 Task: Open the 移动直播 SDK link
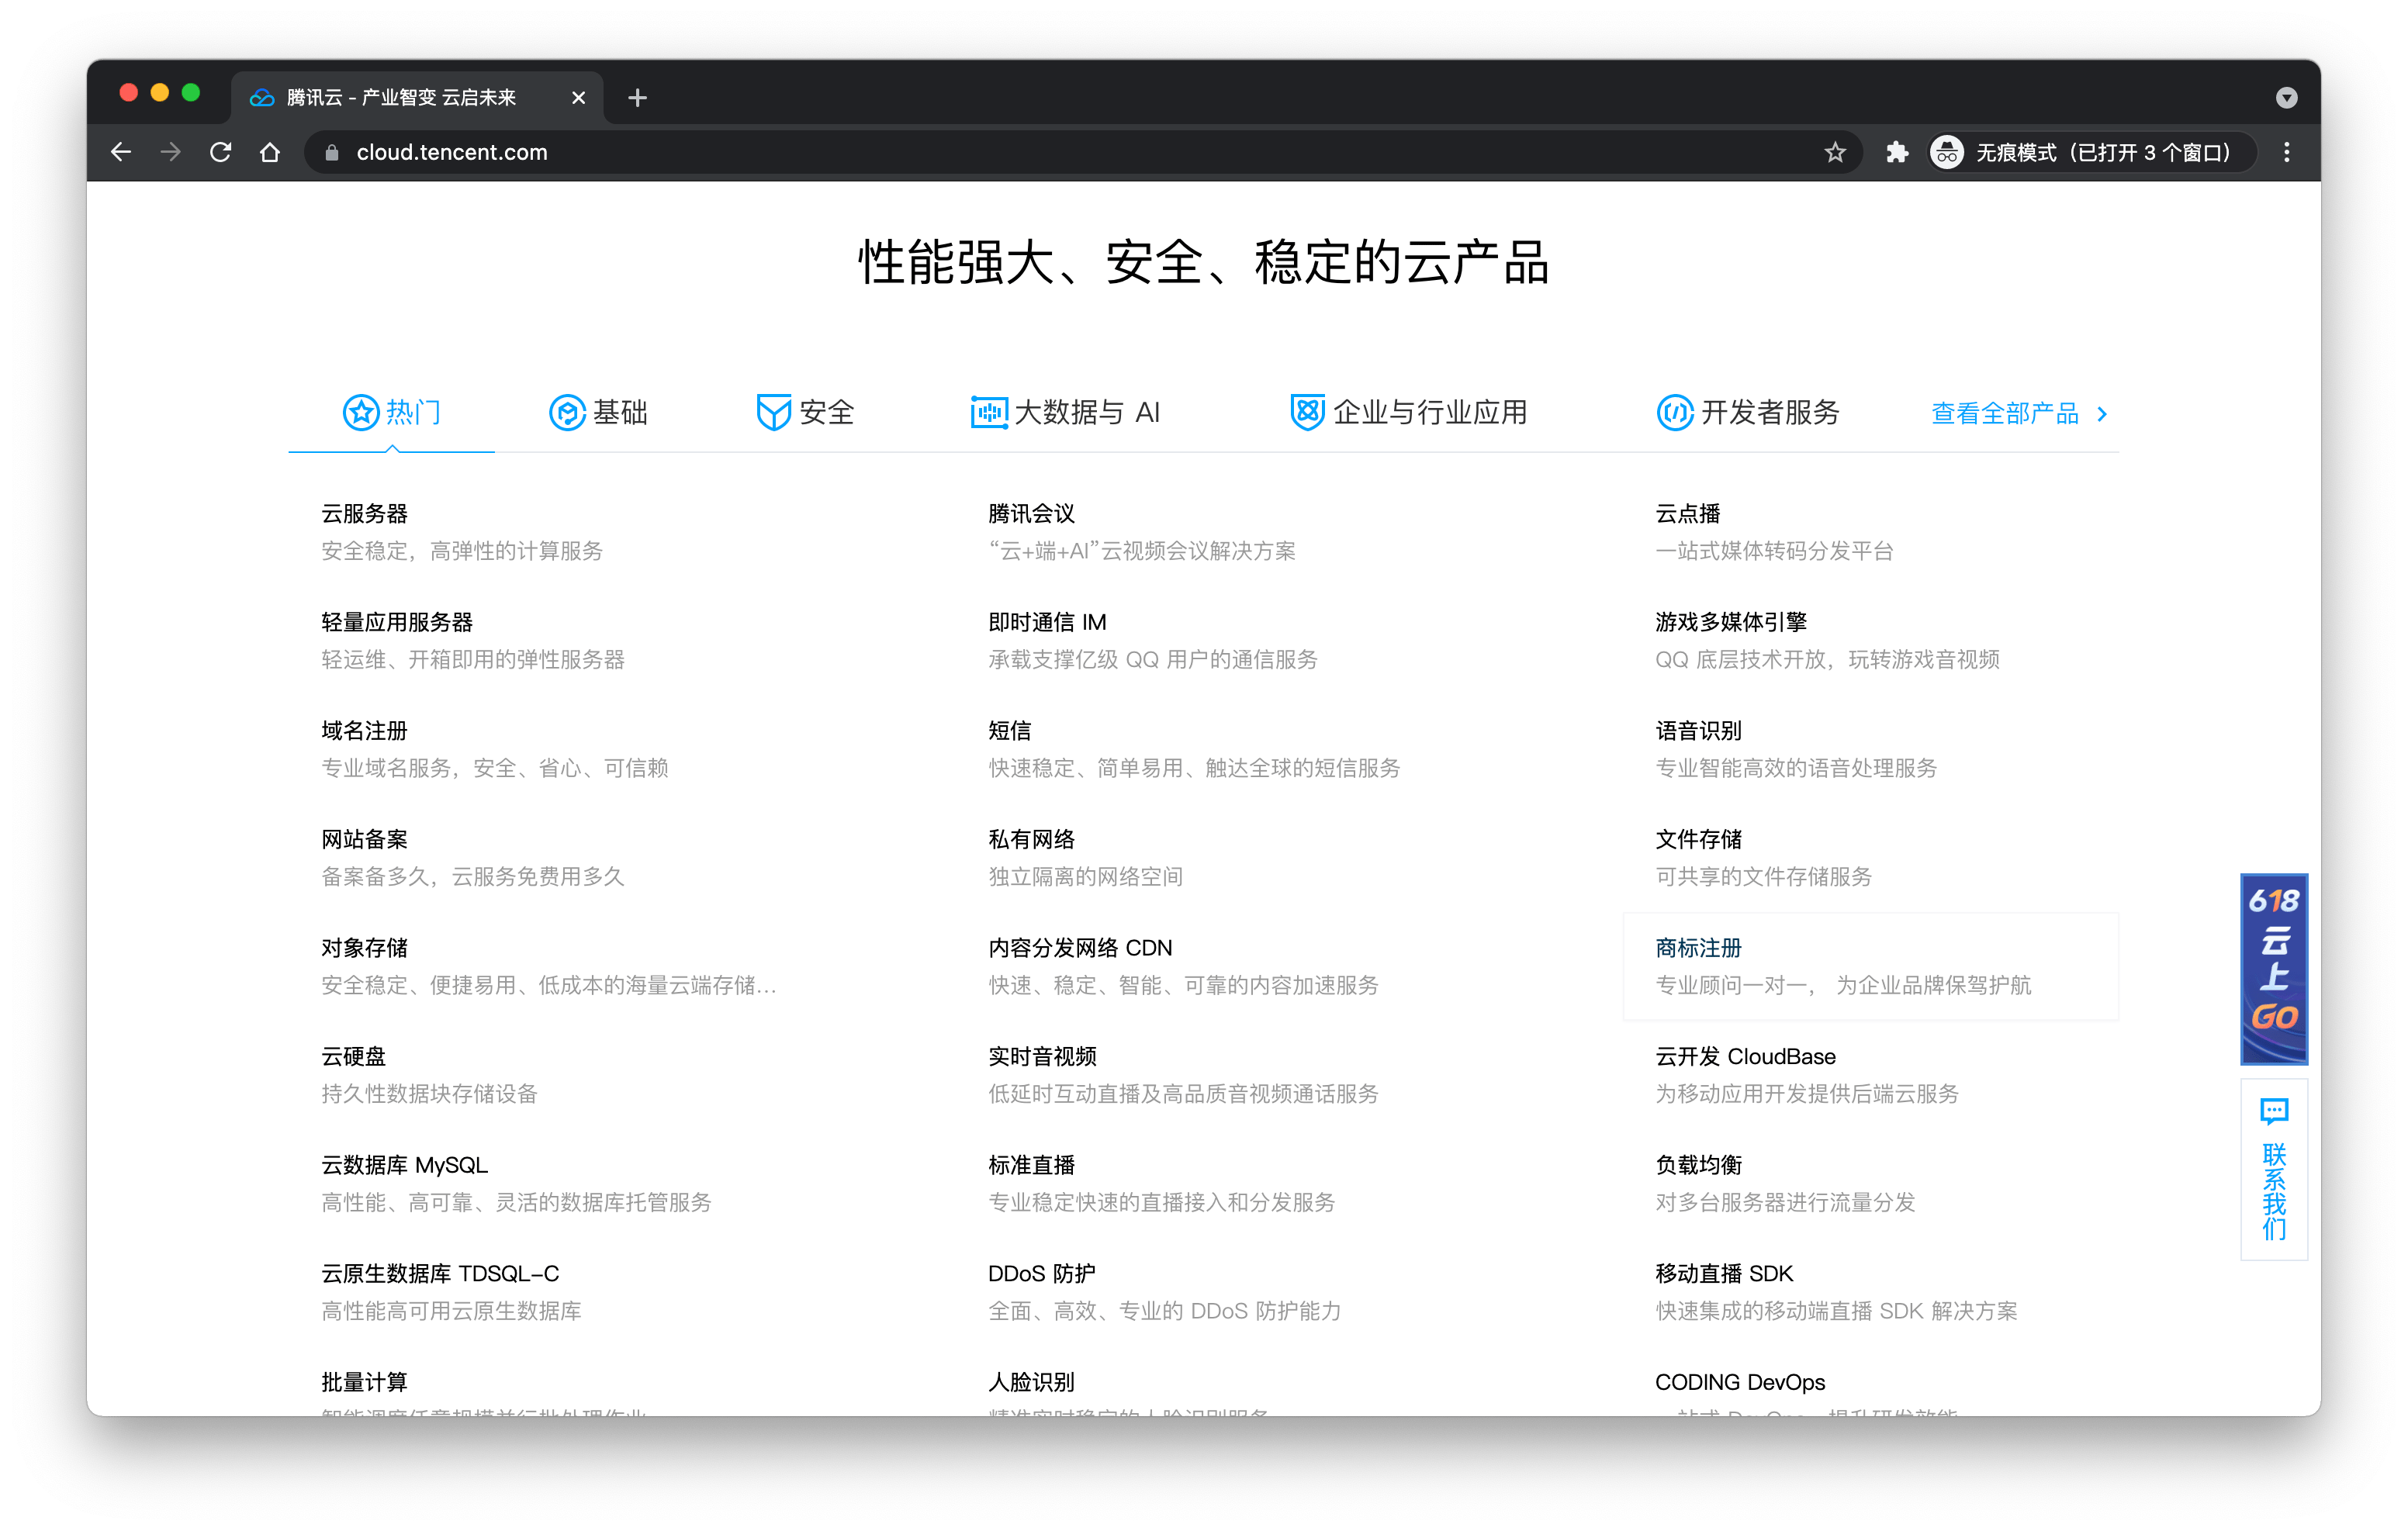[x=1724, y=1273]
